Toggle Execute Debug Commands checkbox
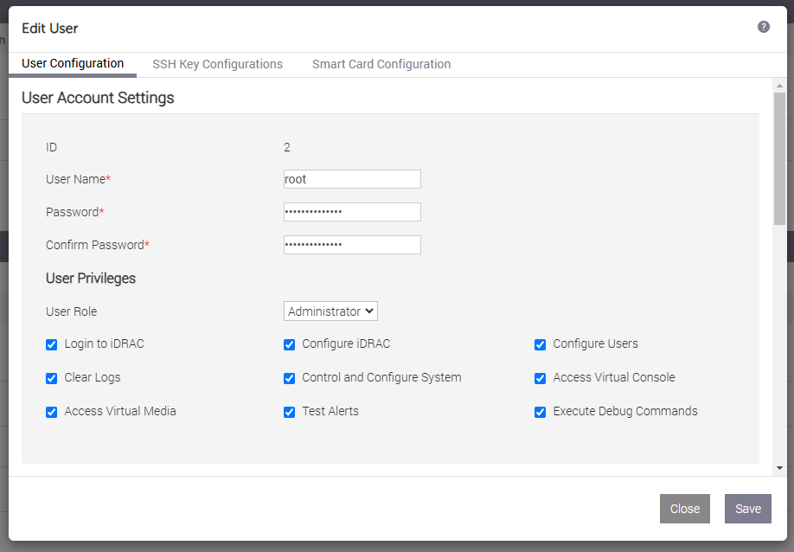Image resolution: width=794 pixels, height=552 pixels. pyautogui.click(x=541, y=412)
